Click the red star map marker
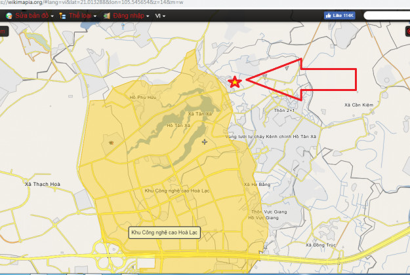This screenshot has width=410, height=275. click(235, 82)
